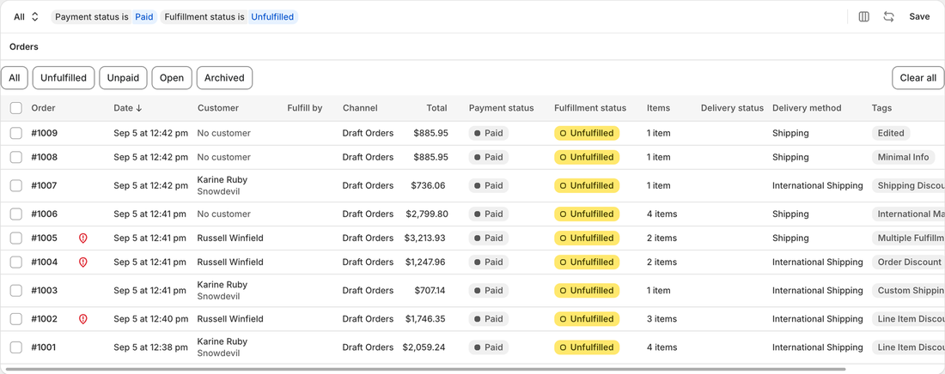
Task: Open order #1007
Action: pyautogui.click(x=44, y=185)
